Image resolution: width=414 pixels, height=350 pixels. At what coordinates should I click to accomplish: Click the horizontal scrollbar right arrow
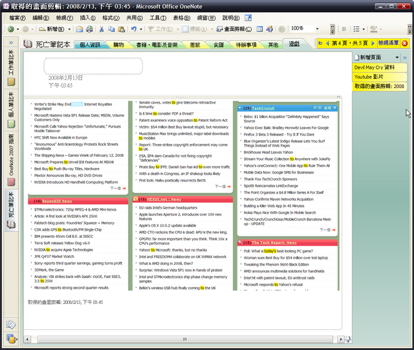coord(341,339)
